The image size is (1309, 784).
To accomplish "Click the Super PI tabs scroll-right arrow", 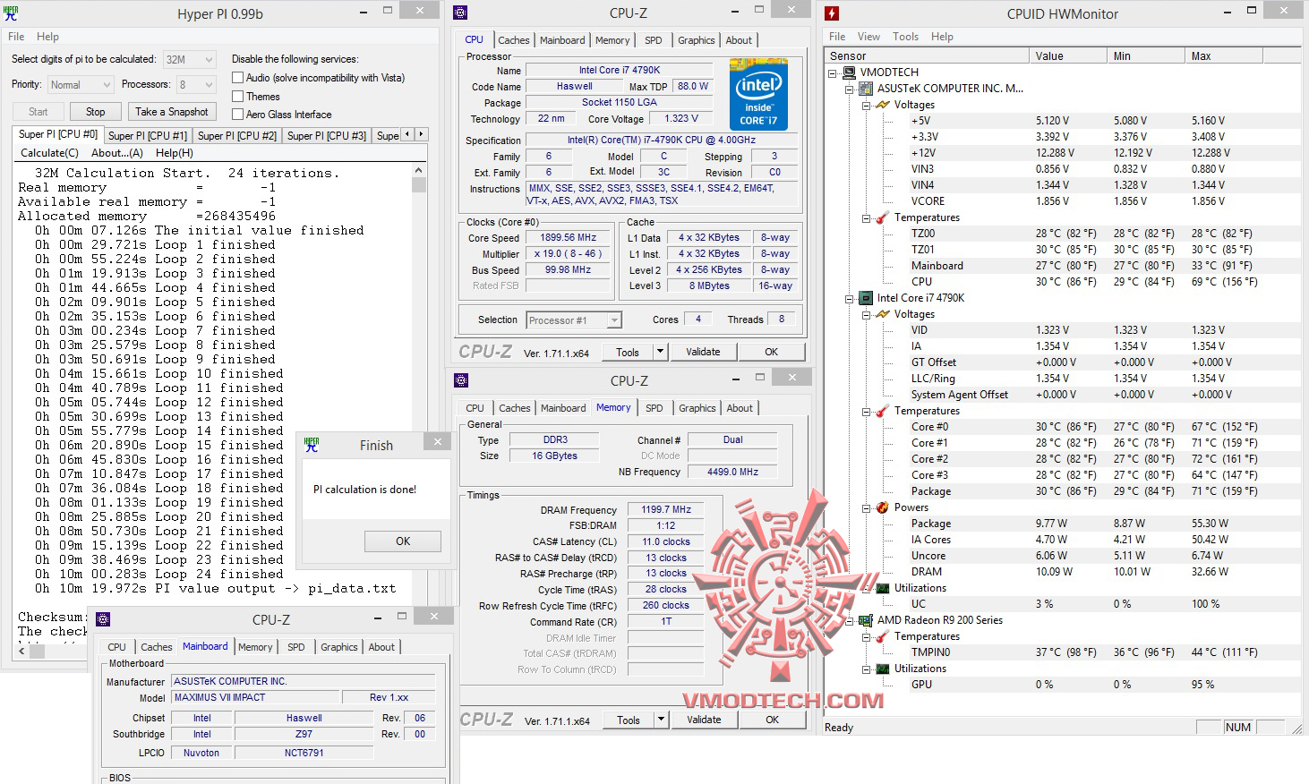I will [421, 134].
